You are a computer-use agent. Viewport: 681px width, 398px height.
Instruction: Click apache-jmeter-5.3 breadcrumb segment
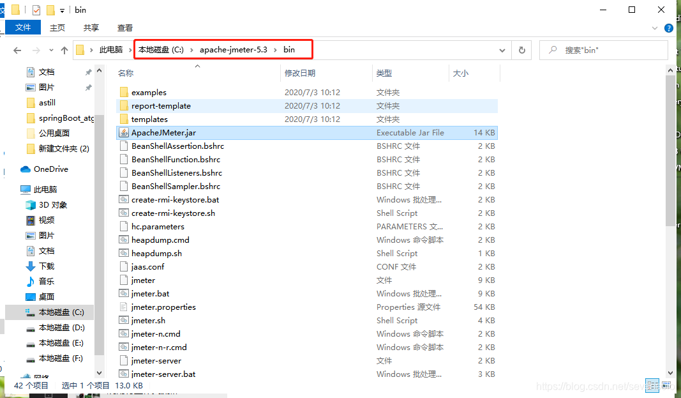tap(234, 50)
